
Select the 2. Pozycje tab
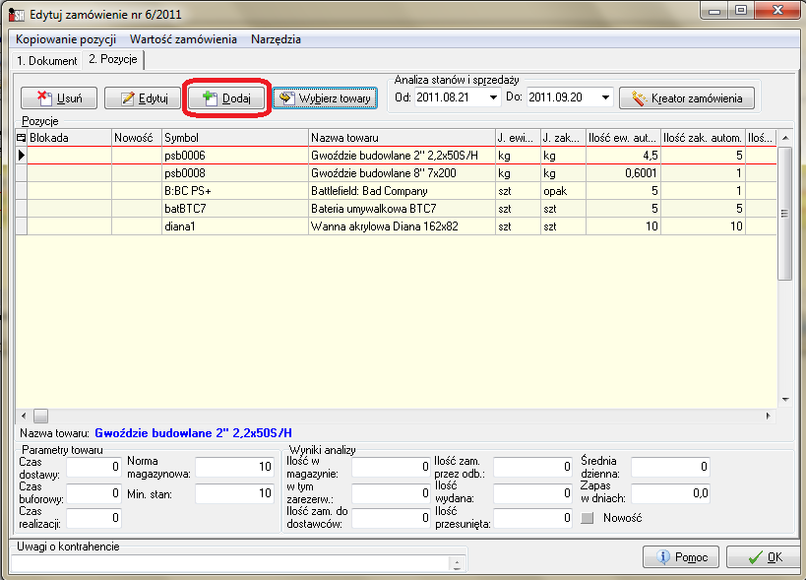(x=112, y=59)
